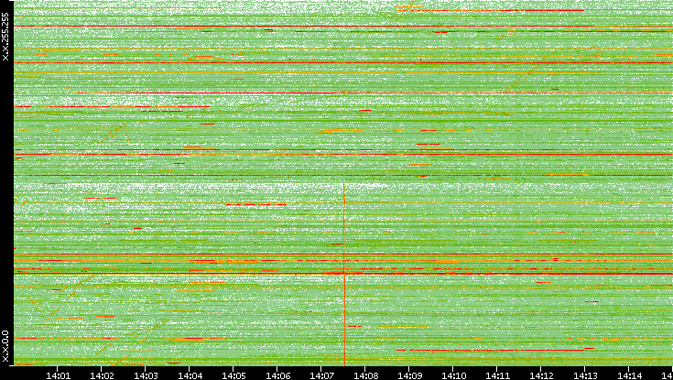
Task: Click the 14:05 time axis label
Action: 233,375
